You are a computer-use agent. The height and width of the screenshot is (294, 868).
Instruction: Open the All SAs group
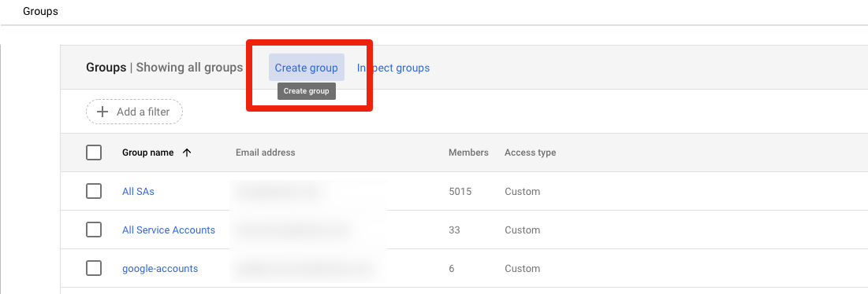(x=139, y=191)
